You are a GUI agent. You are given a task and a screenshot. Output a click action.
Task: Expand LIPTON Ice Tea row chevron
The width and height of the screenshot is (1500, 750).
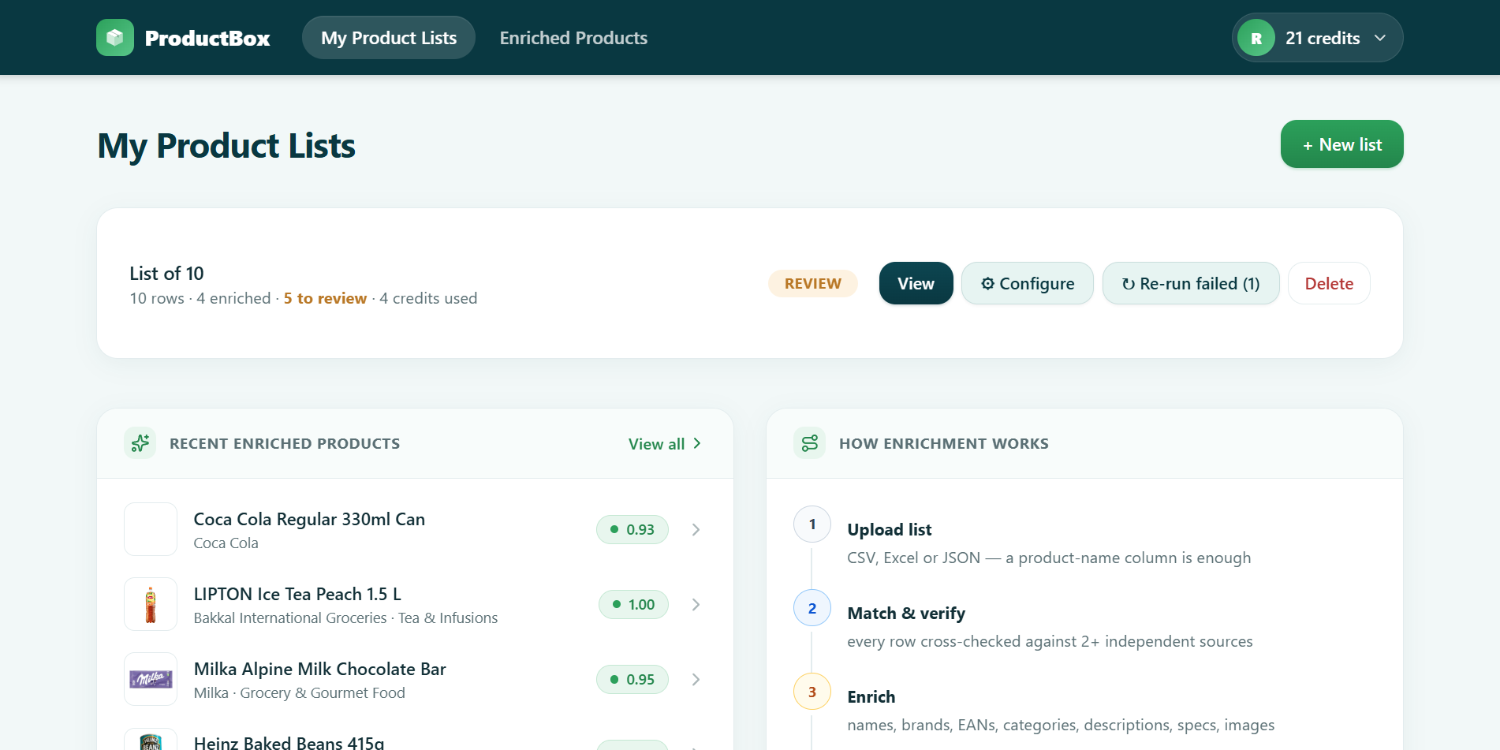pos(696,605)
